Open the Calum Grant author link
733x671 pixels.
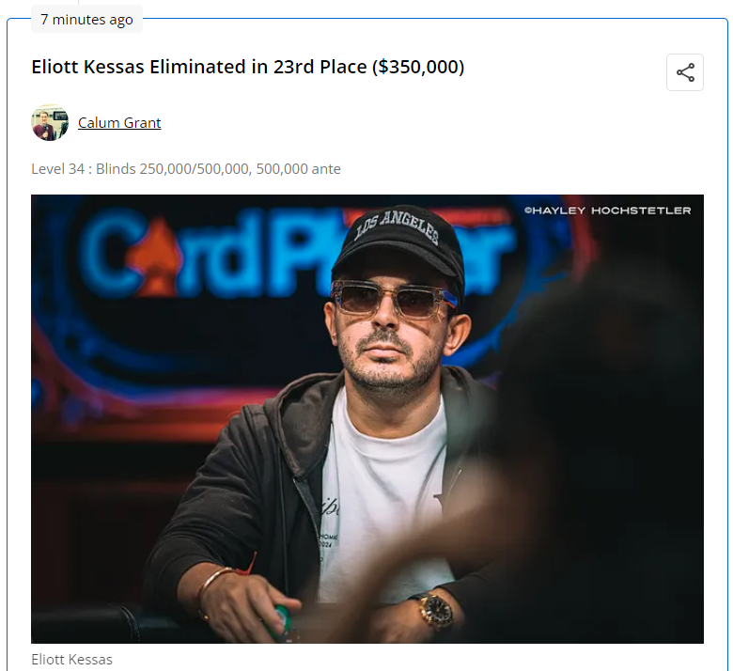click(x=119, y=122)
